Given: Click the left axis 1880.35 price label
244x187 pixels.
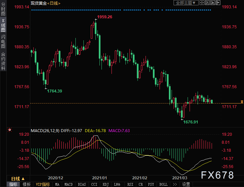Looking at the screenshot, I should pos(22,47).
